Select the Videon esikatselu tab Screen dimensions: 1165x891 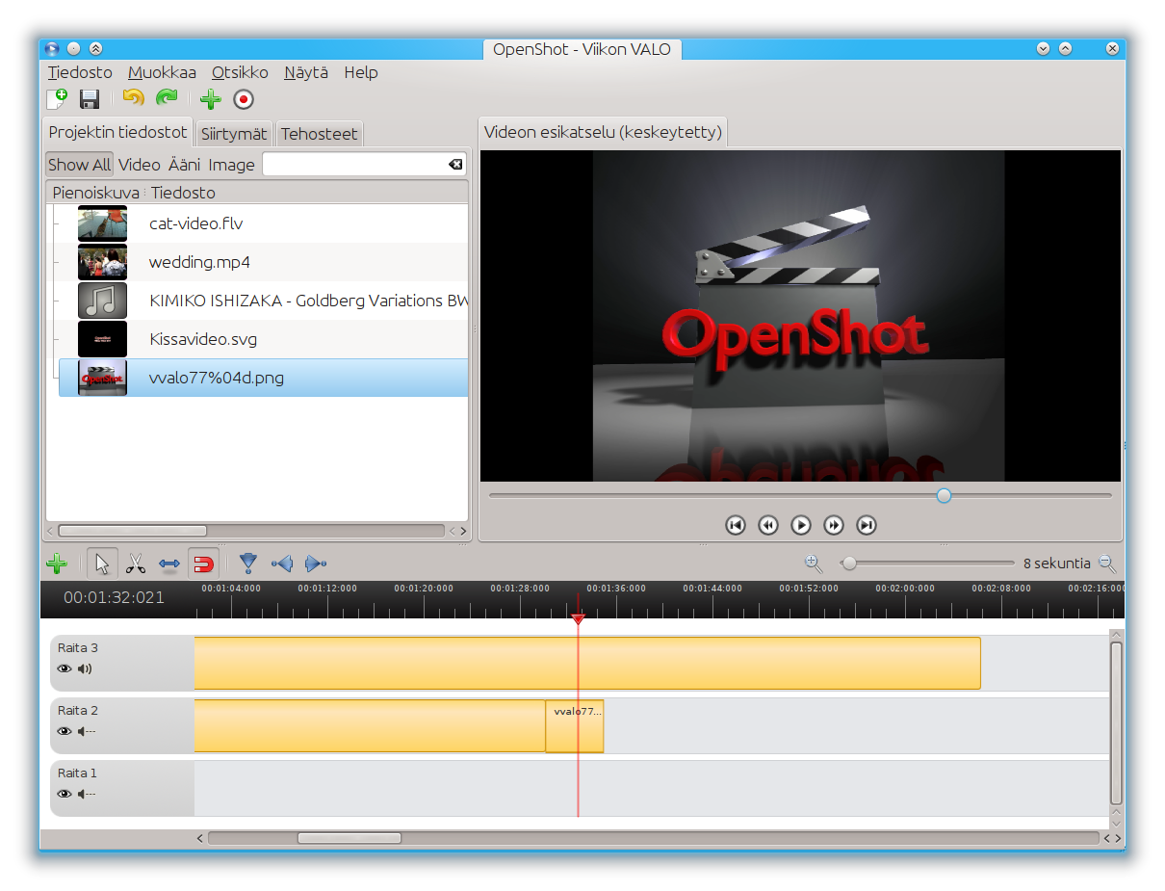tap(603, 132)
